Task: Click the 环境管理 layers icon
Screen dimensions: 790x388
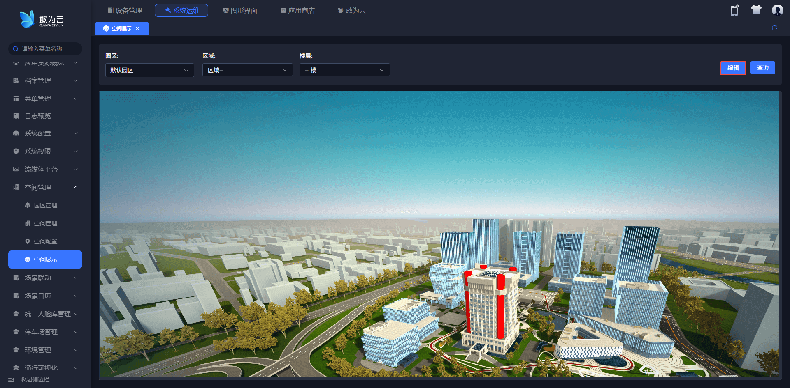Action: pos(16,350)
